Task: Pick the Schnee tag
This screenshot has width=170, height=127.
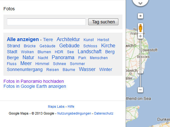Action: (x=59, y=64)
